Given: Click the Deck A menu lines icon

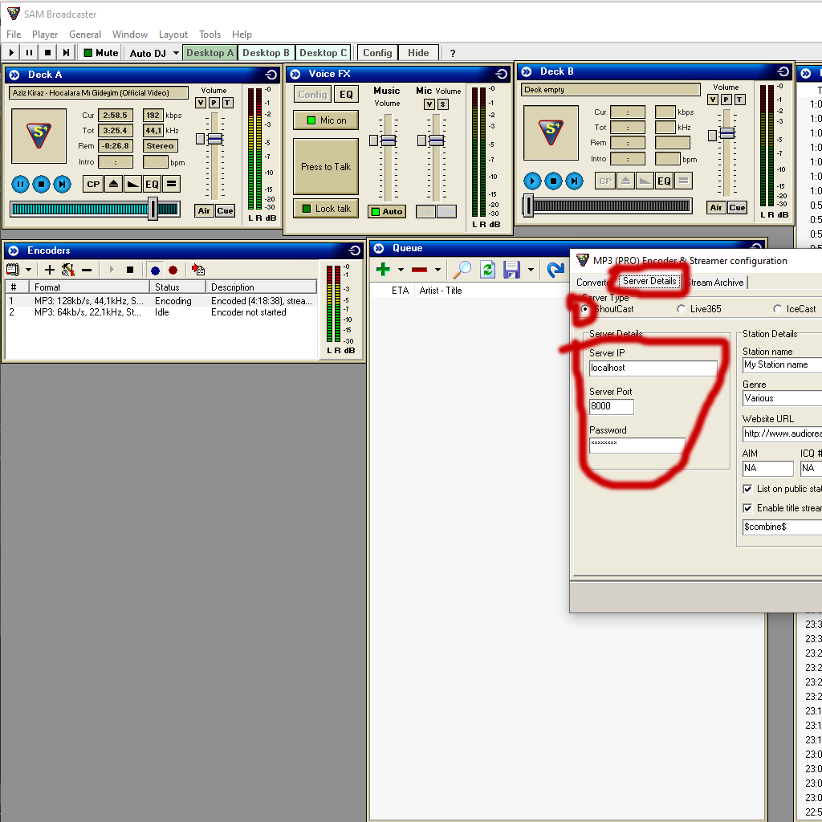Looking at the screenshot, I should click(x=172, y=184).
